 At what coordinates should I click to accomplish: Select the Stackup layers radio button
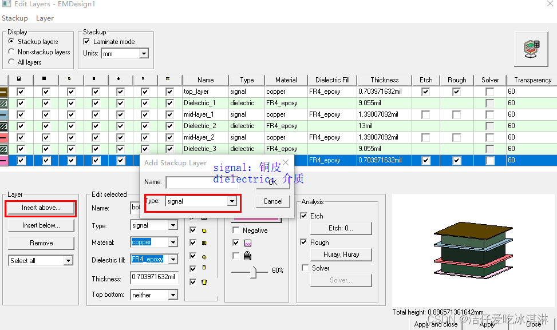pyautogui.click(x=11, y=42)
